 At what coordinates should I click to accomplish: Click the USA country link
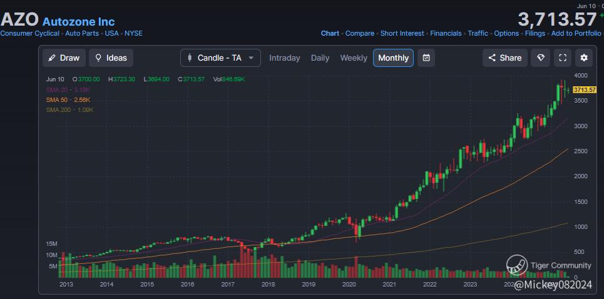coord(111,34)
